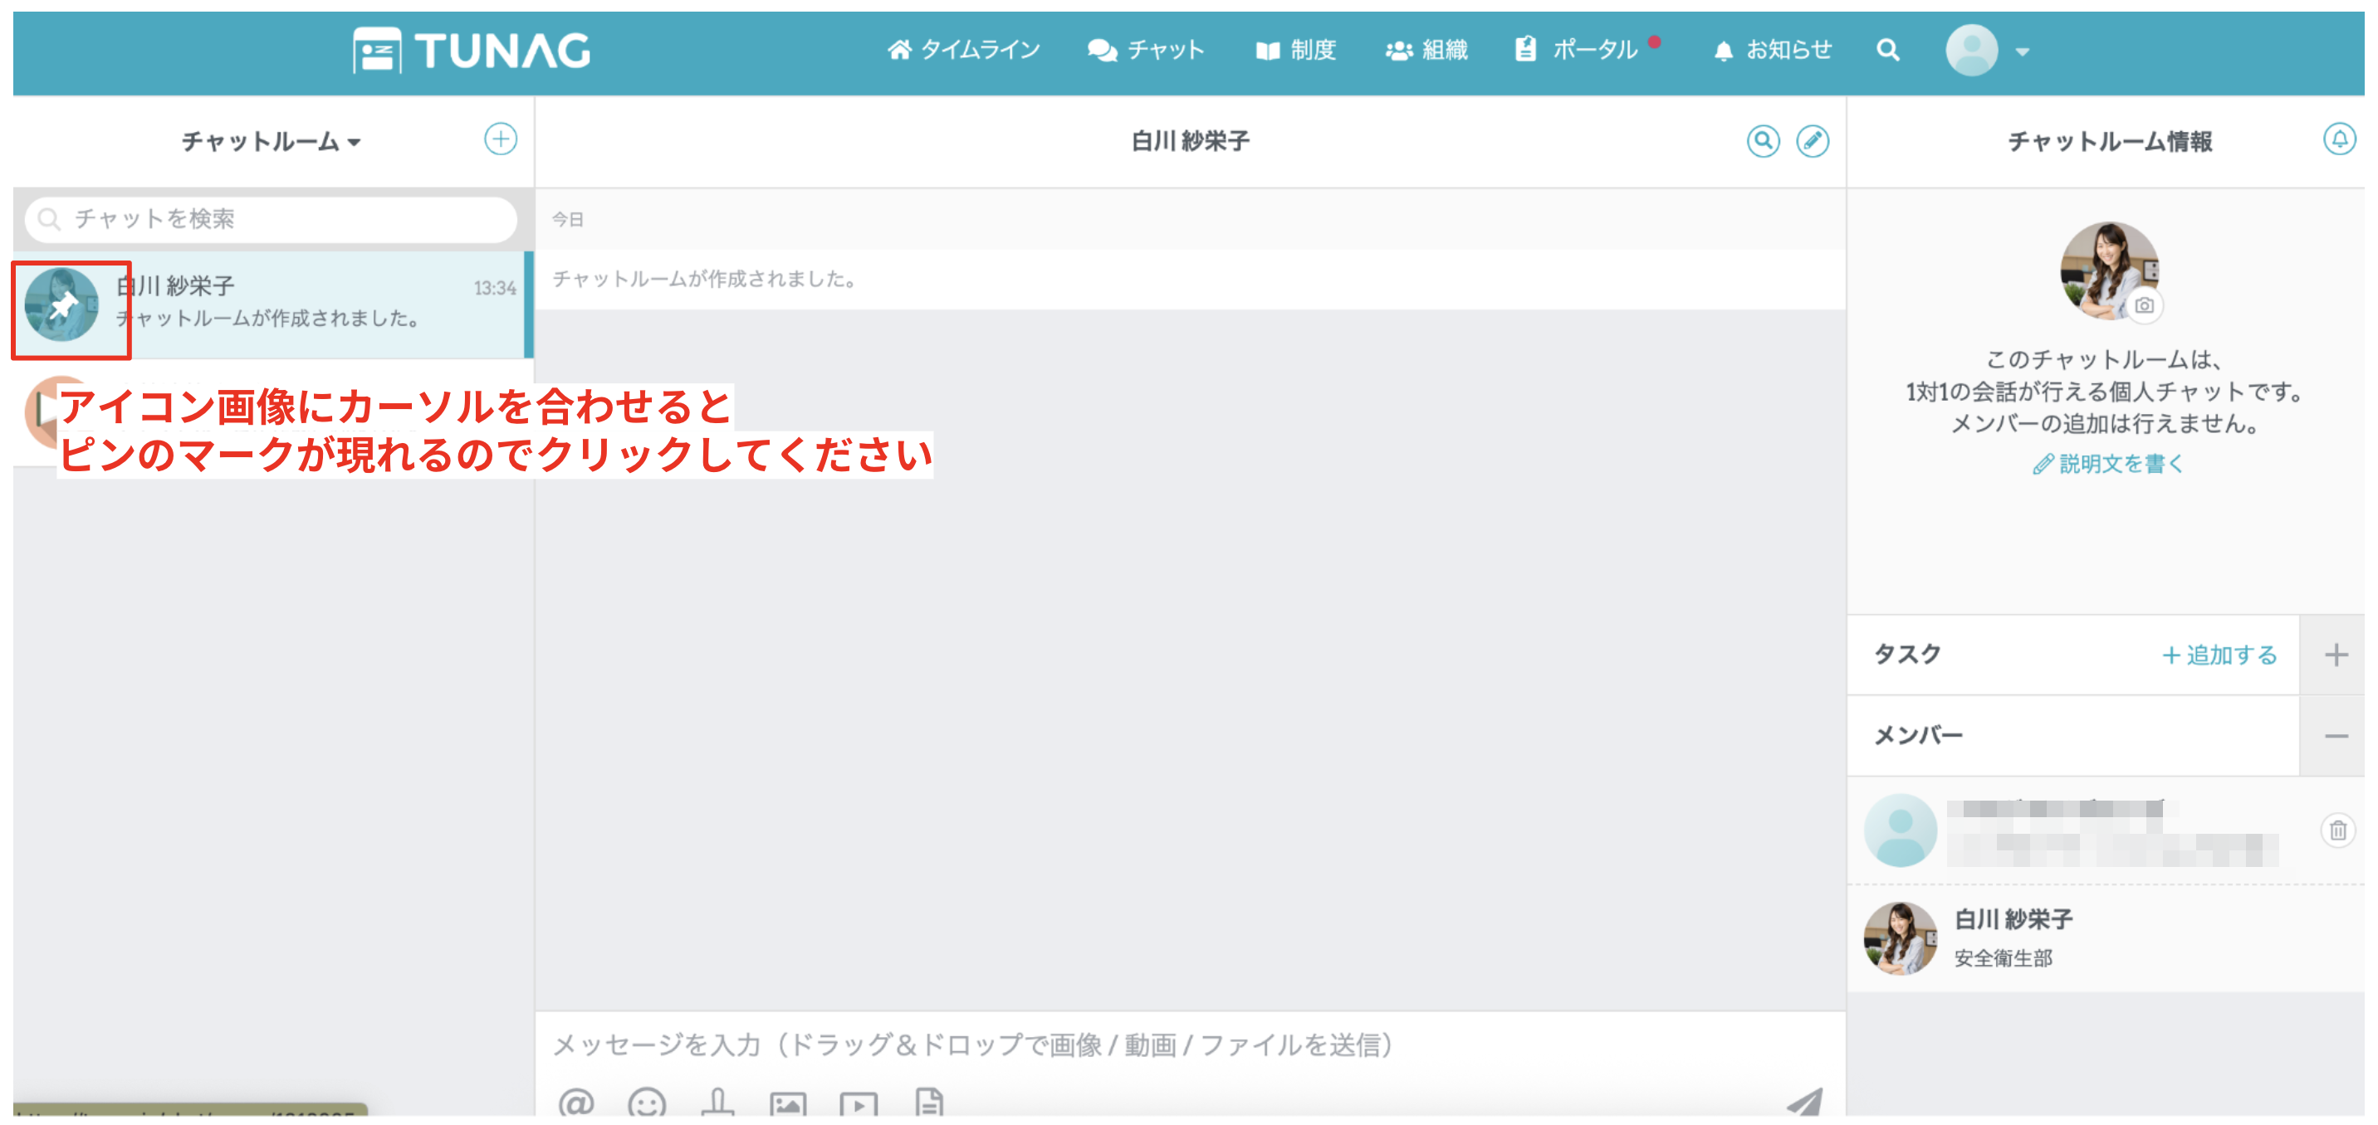This screenshot has height=1125, width=2378.
Task: Collapse the メンバー section
Action: click(x=2336, y=735)
